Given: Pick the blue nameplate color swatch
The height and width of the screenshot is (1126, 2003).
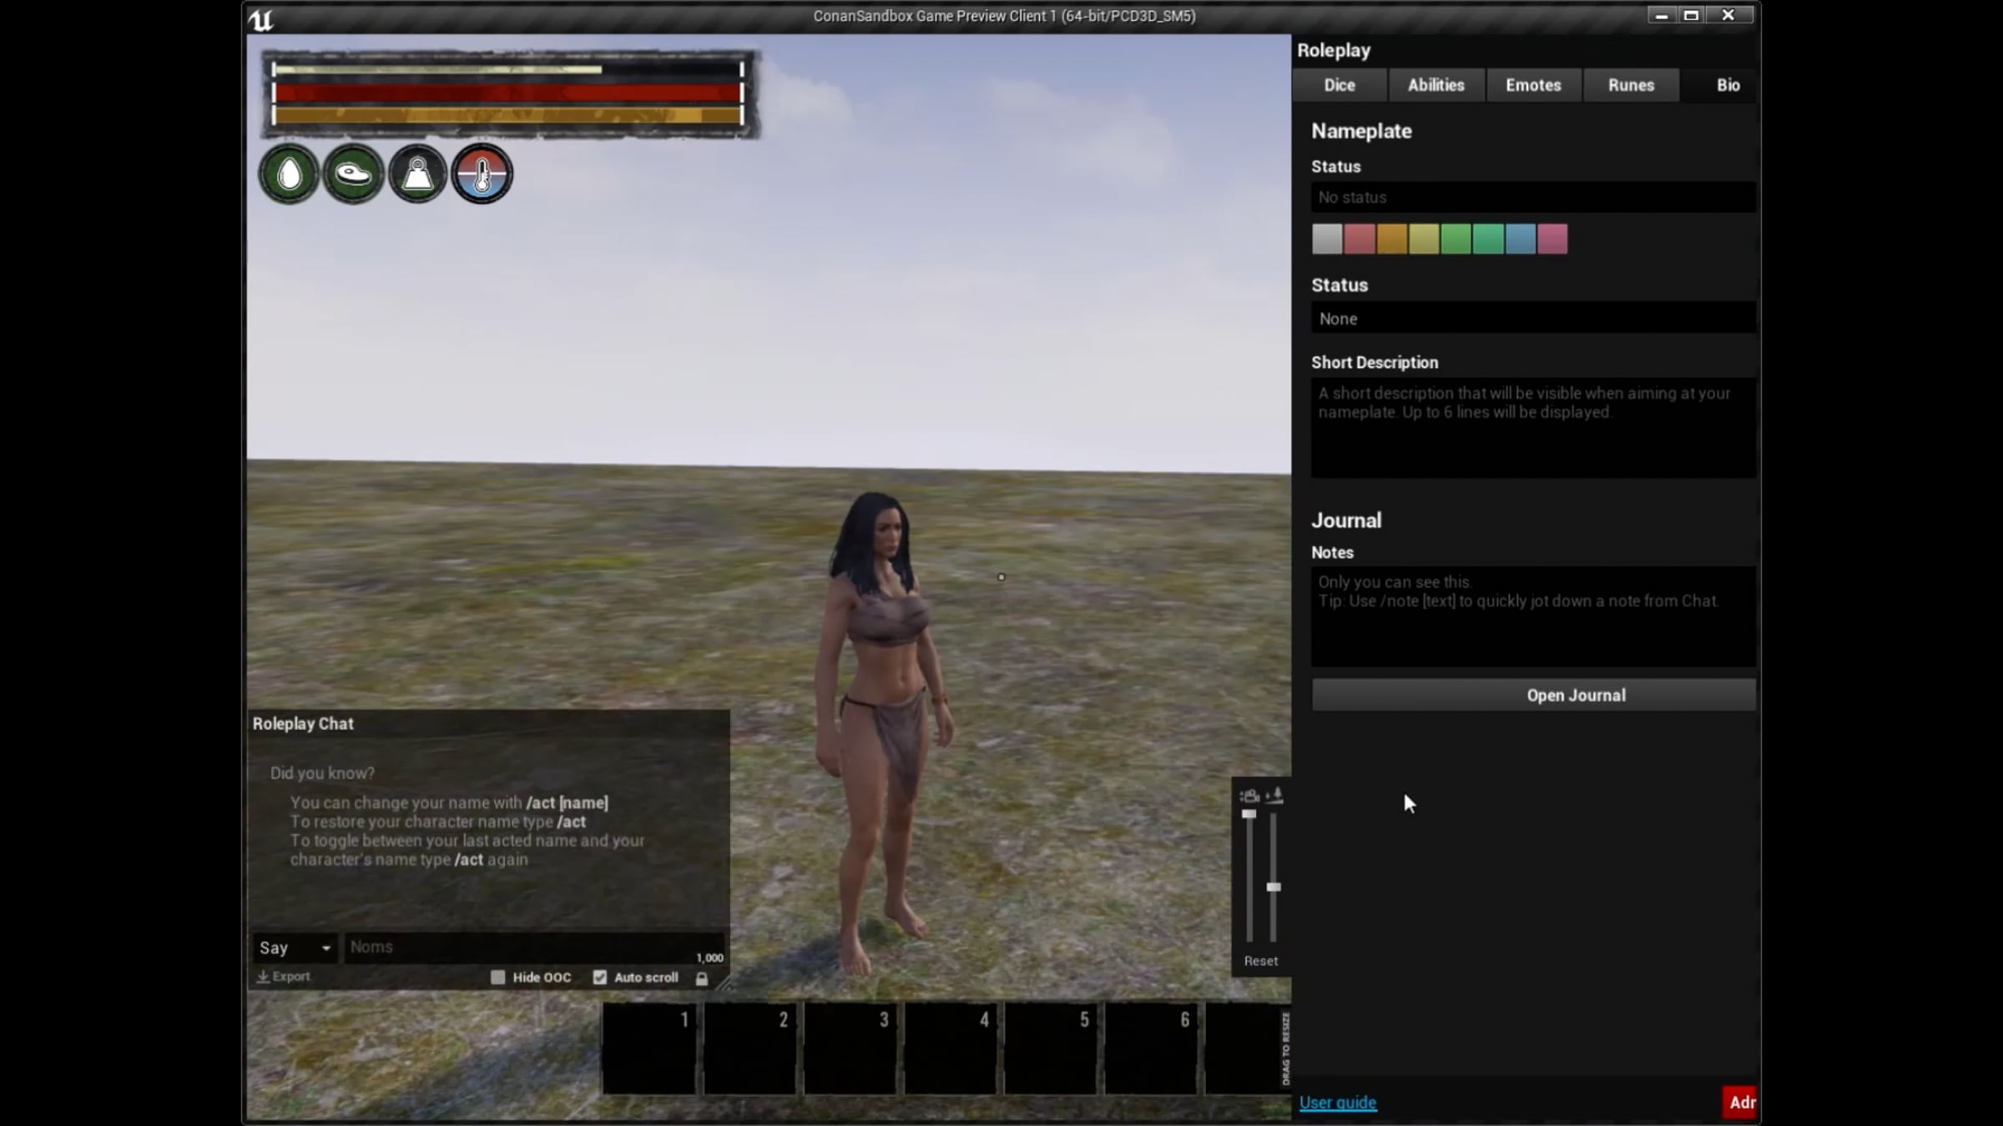Looking at the screenshot, I should click(x=1520, y=239).
